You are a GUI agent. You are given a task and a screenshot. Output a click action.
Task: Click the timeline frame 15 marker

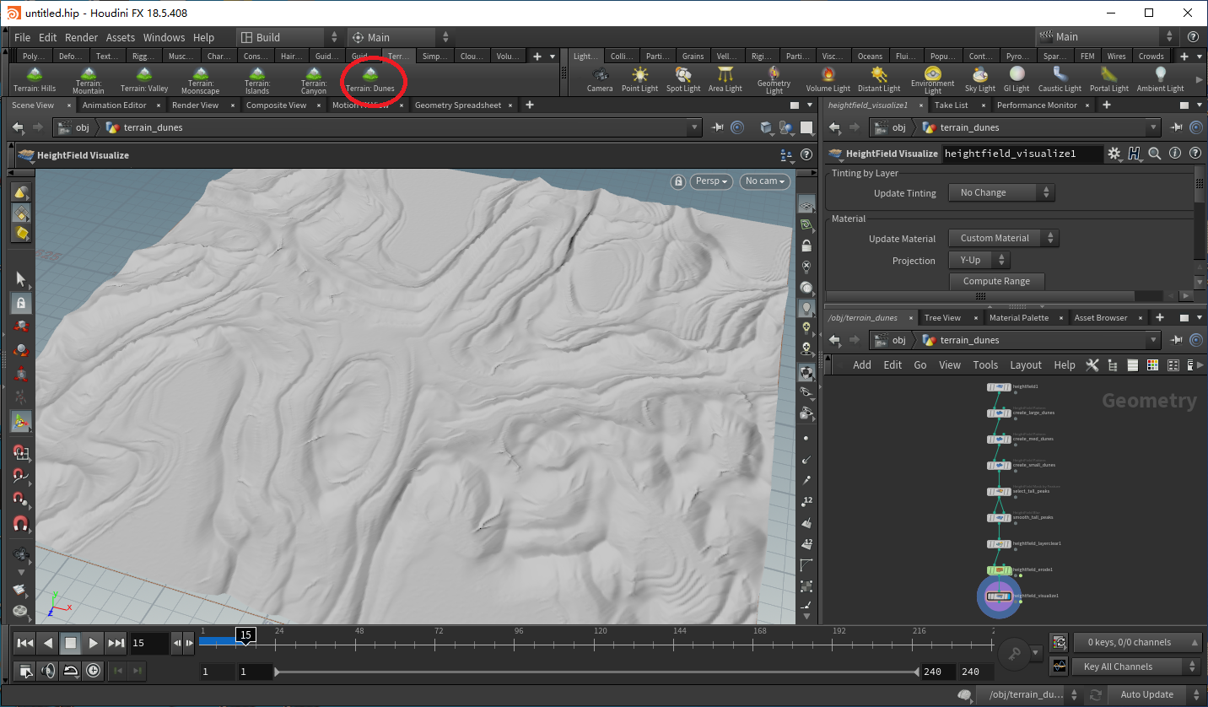[x=245, y=635]
